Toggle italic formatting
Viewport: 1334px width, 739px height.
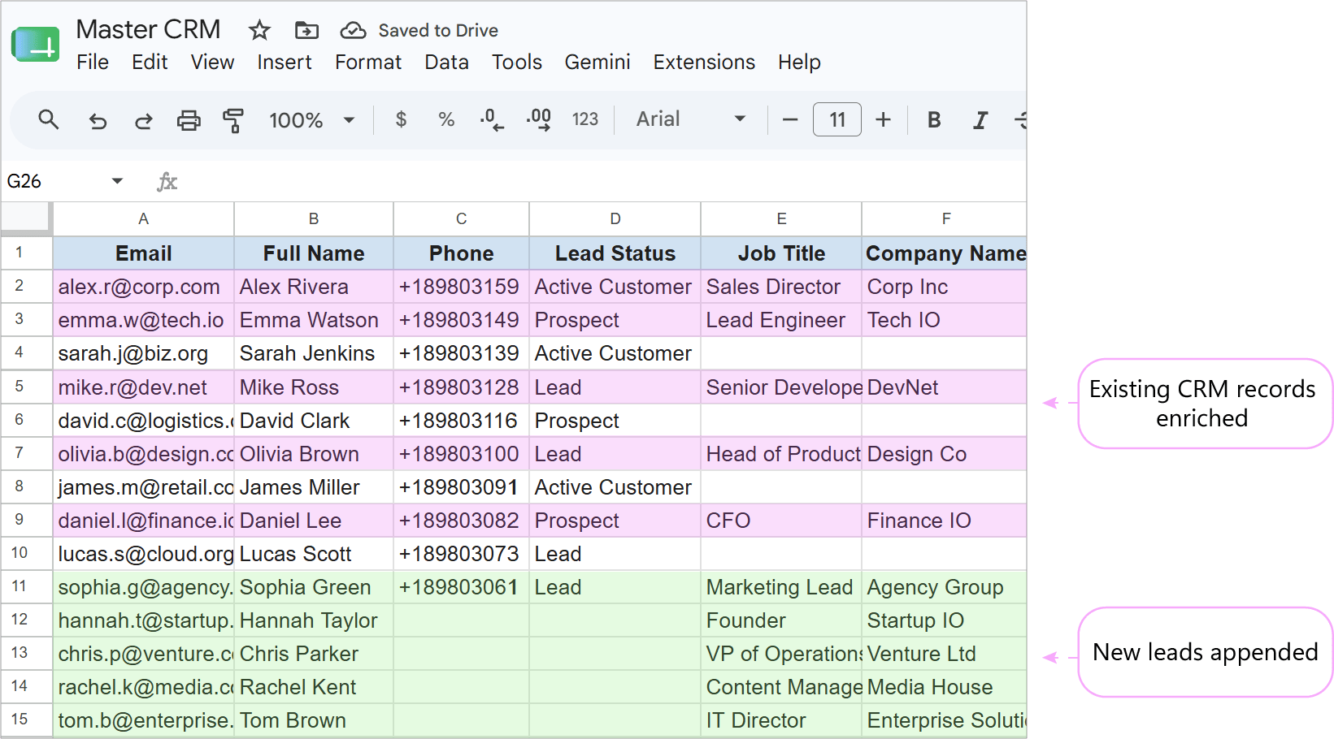point(980,120)
